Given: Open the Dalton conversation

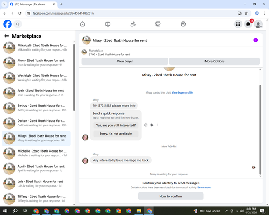Looking at the screenshot, I should click(36, 123).
